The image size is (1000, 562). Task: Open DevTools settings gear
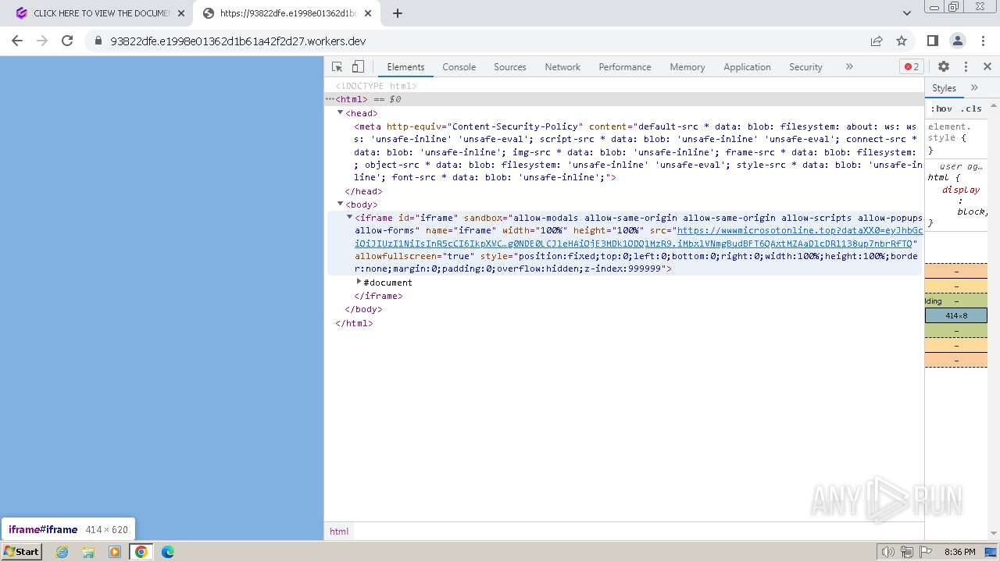944,67
